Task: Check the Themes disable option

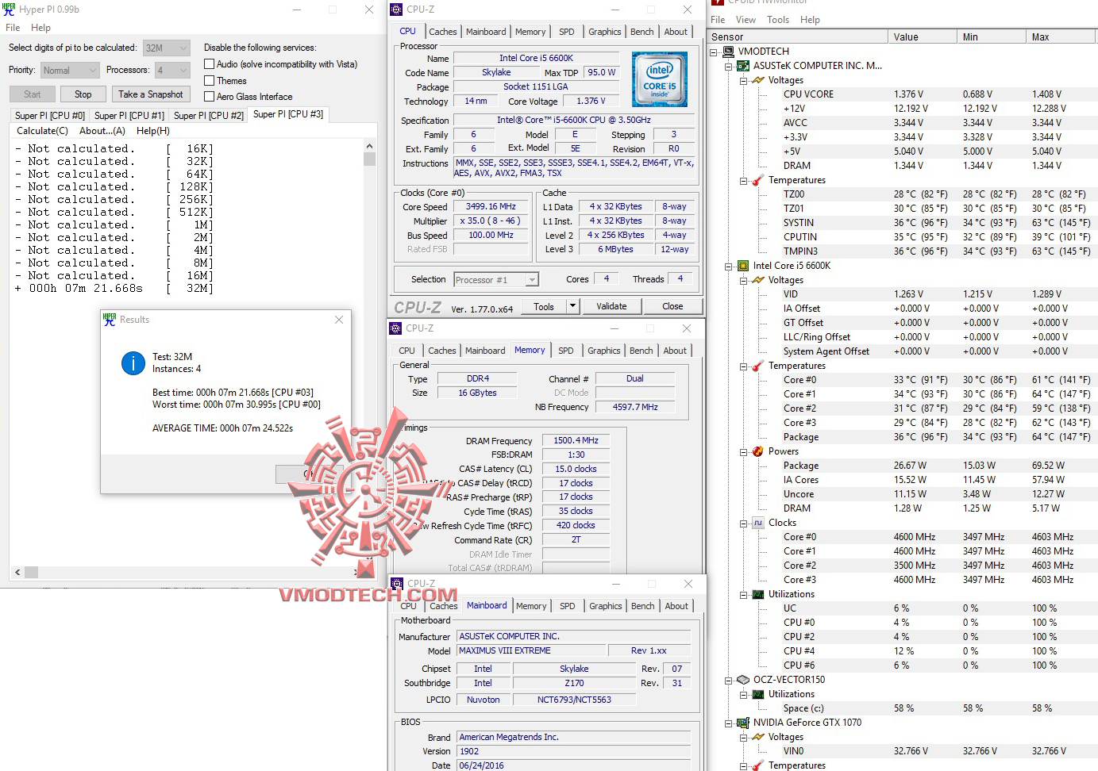Action: [x=210, y=80]
